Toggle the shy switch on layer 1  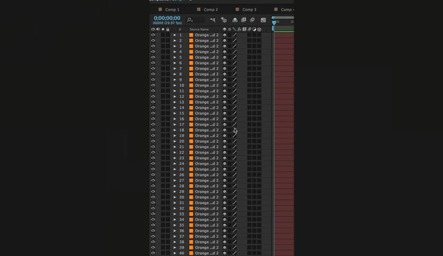pyautogui.click(x=225, y=35)
